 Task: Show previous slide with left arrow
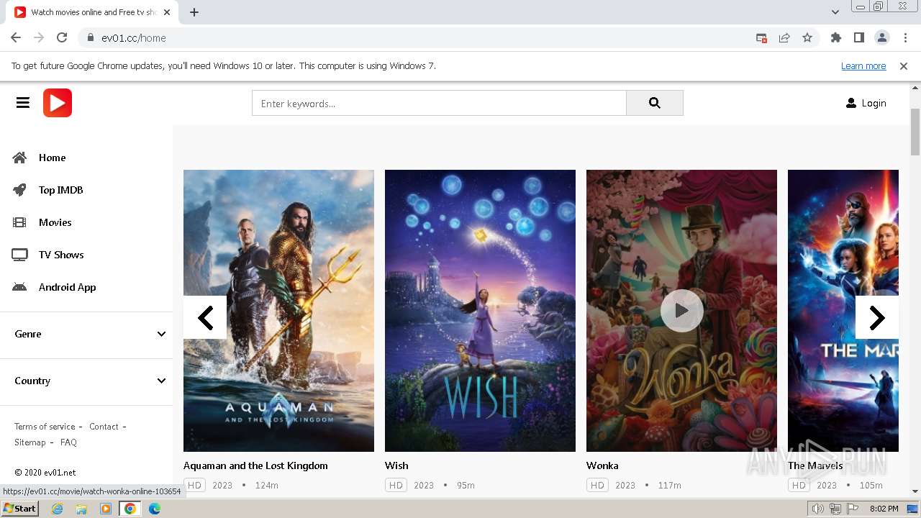click(205, 317)
